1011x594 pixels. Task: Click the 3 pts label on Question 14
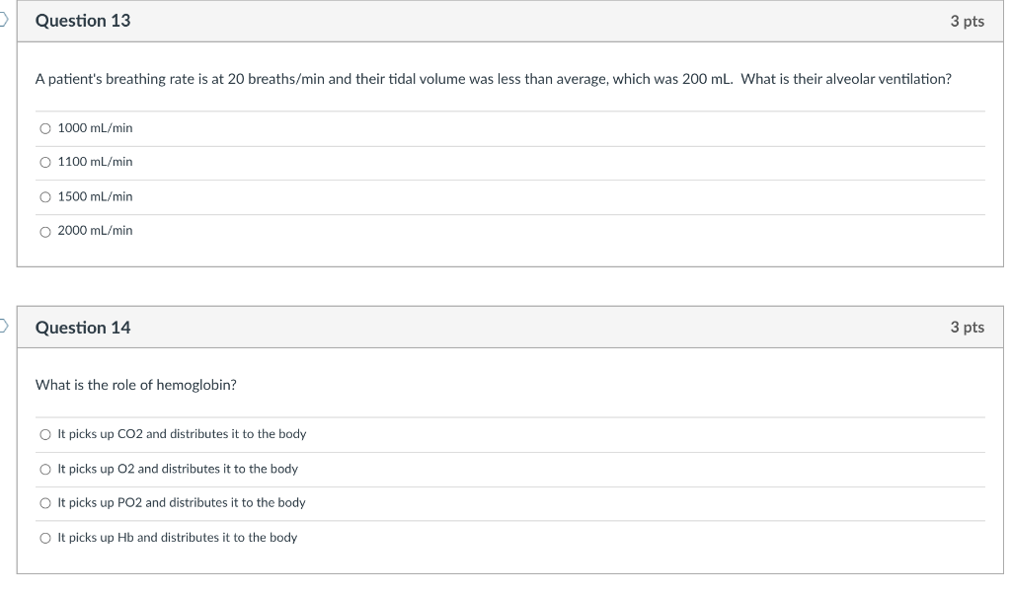click(x=968, y=328)
